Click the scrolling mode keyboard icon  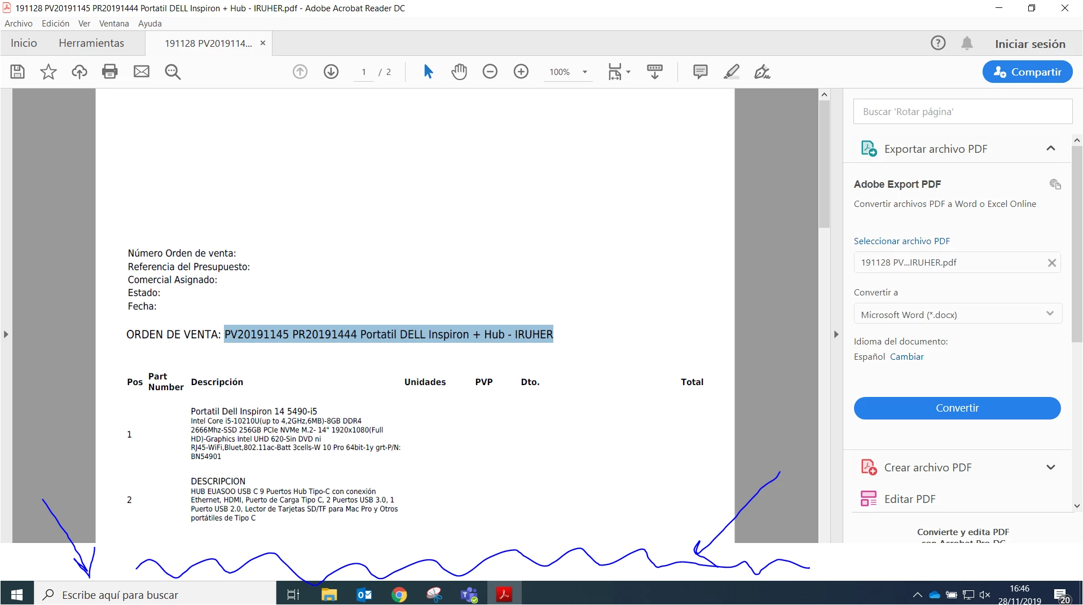(655, 72)
